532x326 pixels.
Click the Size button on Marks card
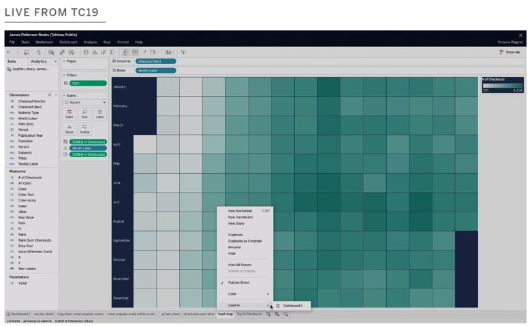click(x=84, y=114)
